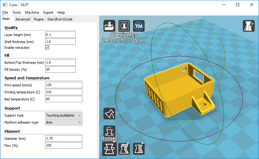259x159 pixels.
Task: Click the Layer height input field
Action: [x=60, y=35]
